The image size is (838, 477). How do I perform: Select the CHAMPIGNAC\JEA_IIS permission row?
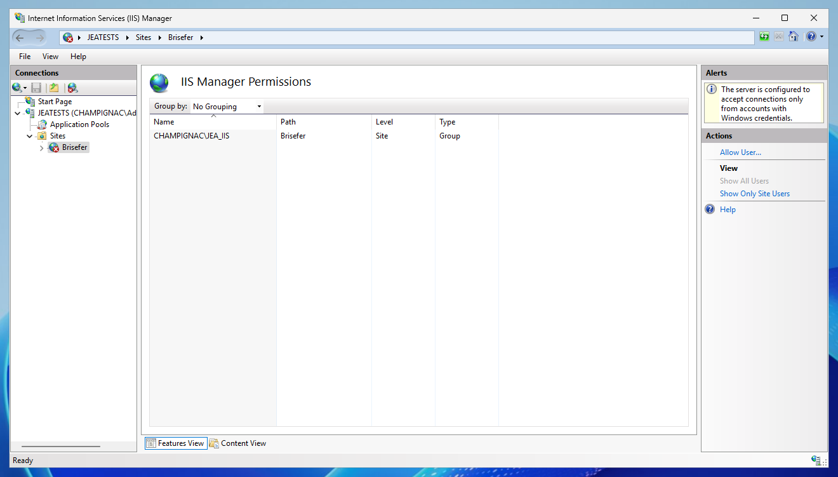324,136
